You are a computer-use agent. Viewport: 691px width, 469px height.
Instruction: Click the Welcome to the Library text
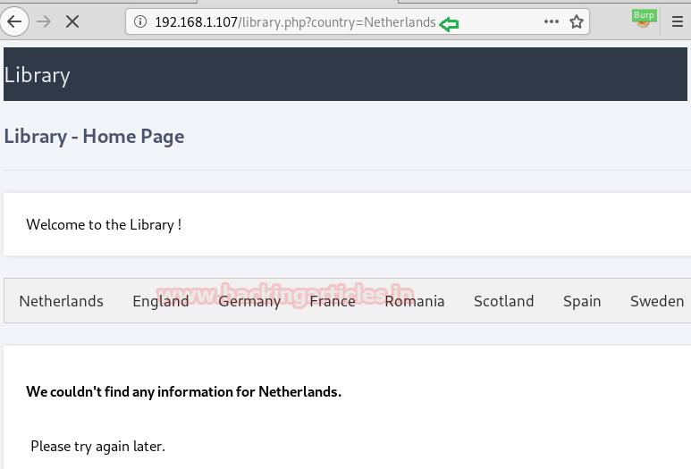(104, 224)
